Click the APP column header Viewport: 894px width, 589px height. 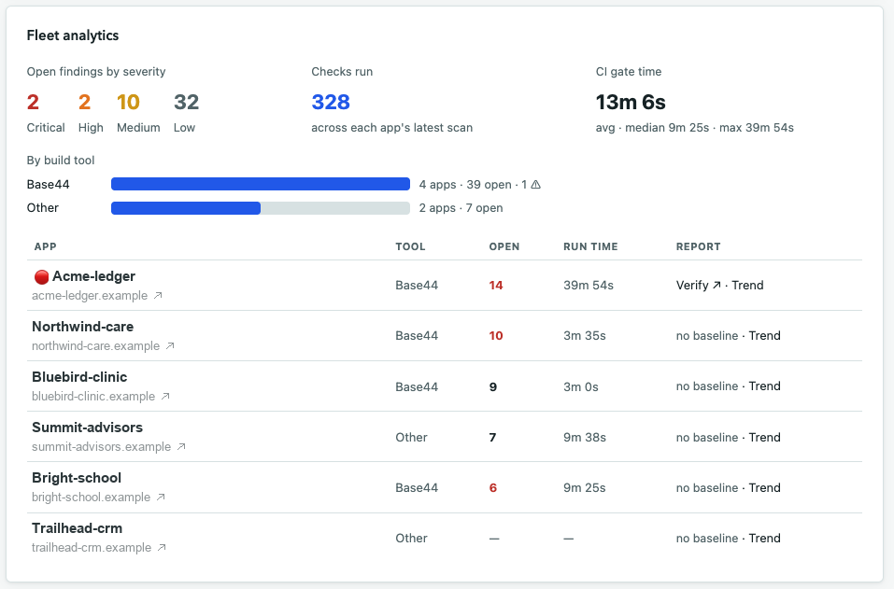tap(45, 246)
